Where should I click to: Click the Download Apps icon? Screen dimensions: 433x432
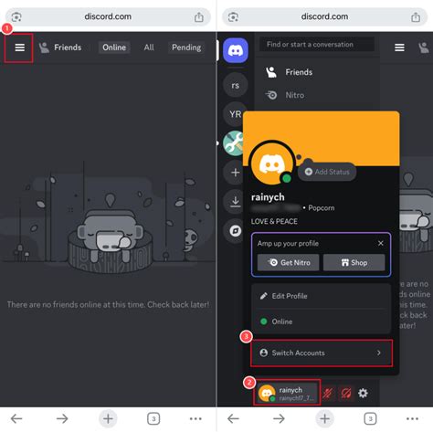click(x=235, y=201)
